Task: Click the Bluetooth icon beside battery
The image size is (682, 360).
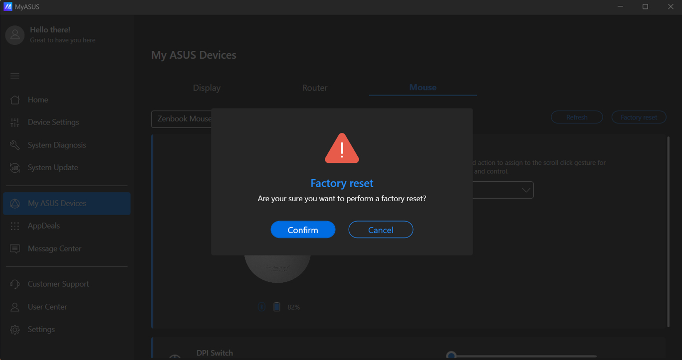Action: pyautogui.click(x=261, y=307)
